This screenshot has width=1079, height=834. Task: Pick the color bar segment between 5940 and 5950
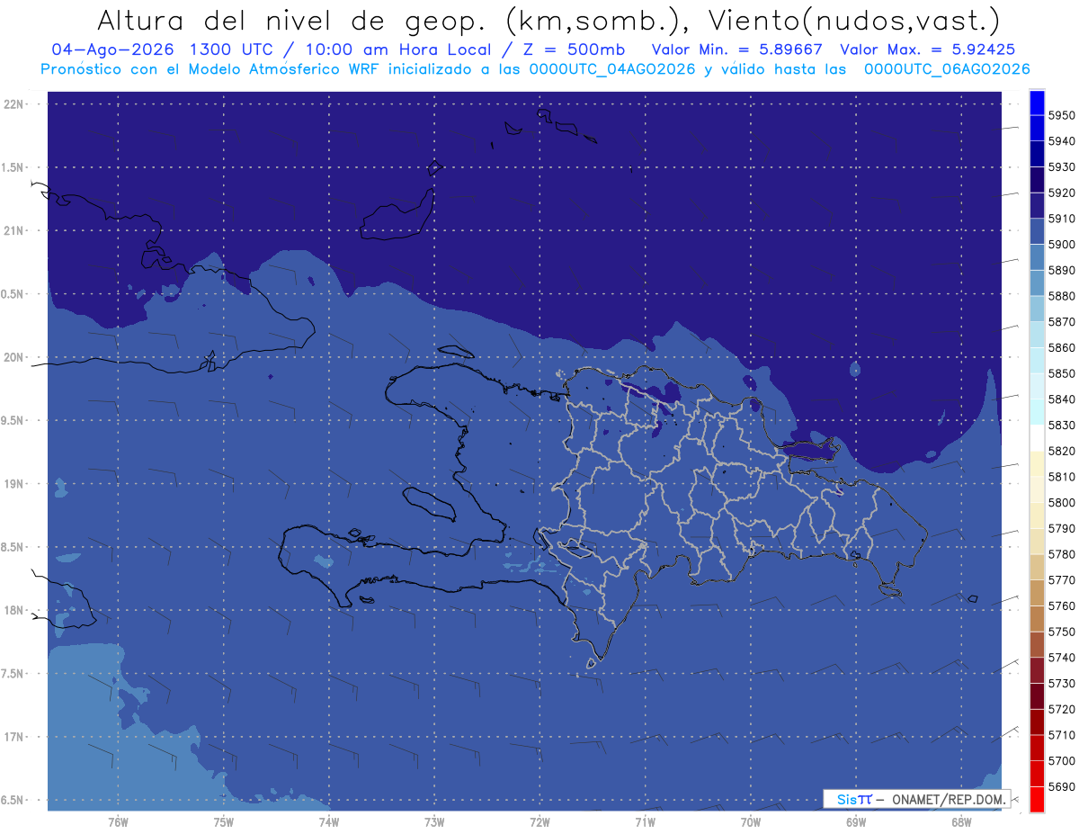pos(1036,128)
